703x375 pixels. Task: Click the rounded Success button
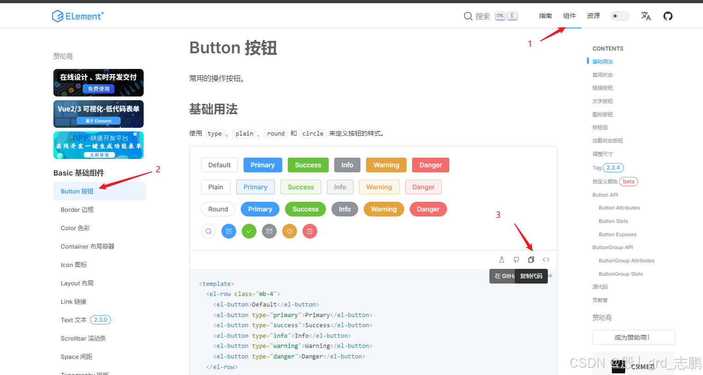click(x=306, y=209)
